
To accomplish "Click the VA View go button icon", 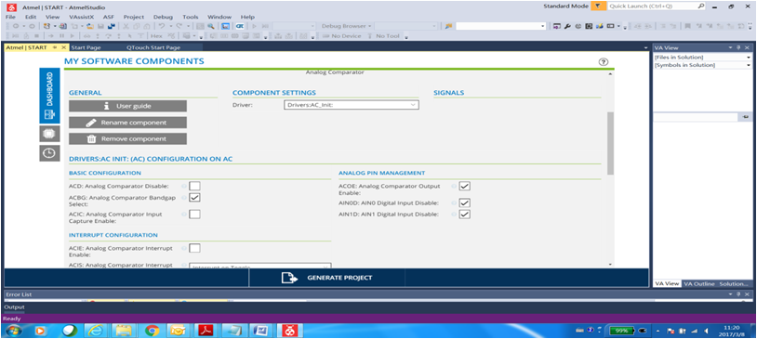I will [x=746, y=117].
